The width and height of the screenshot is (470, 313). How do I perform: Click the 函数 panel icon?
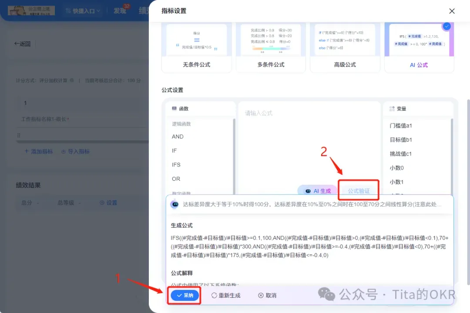point(174,108)
